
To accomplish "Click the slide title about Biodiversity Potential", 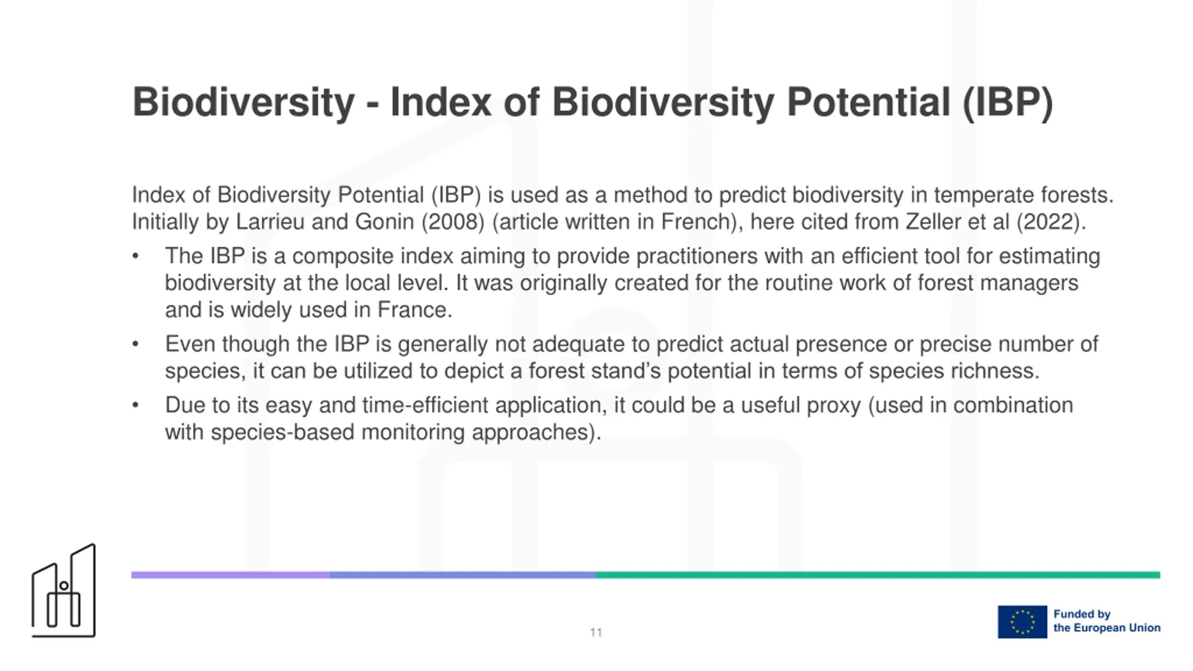I will coord(593,102).
